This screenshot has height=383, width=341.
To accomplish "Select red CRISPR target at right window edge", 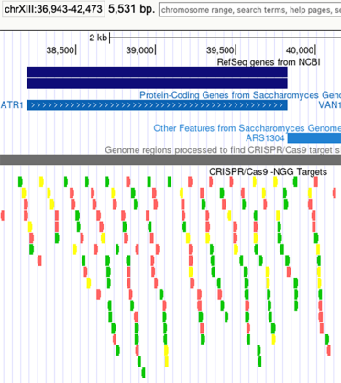I will tap(335, 193).
